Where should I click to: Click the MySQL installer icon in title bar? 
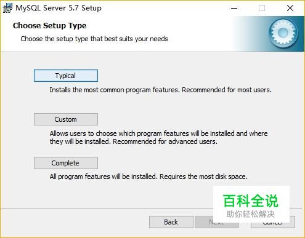[x=7, y=8]
